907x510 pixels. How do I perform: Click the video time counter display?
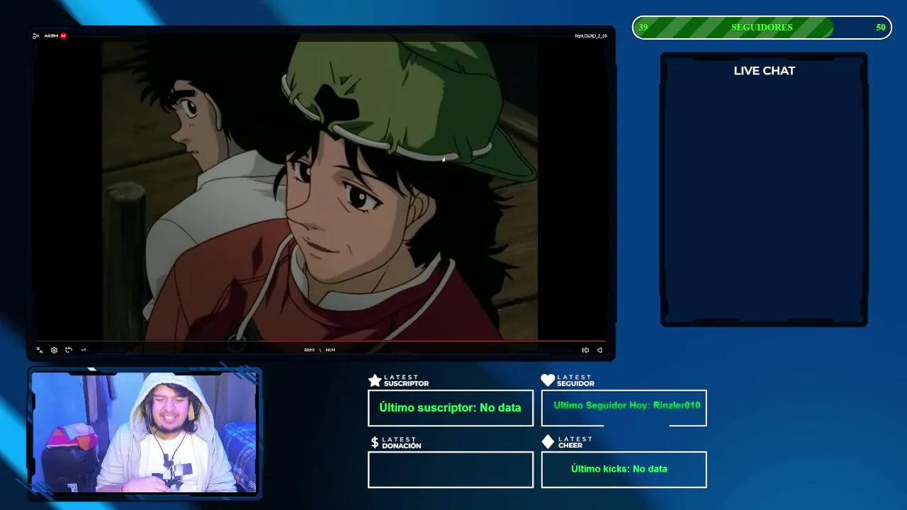pyautogui.click(x=320, y=350)
